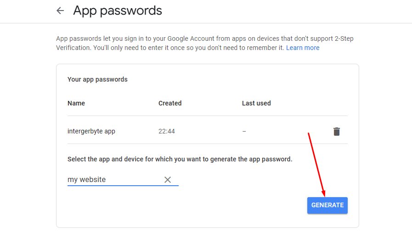Screen dimensions: 412x232
Task: Click the App passwords page title
Action: coord(118,11)
